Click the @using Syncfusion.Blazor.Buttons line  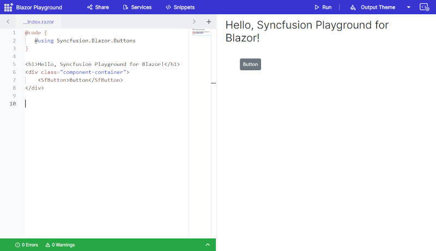tap(85, 40)
